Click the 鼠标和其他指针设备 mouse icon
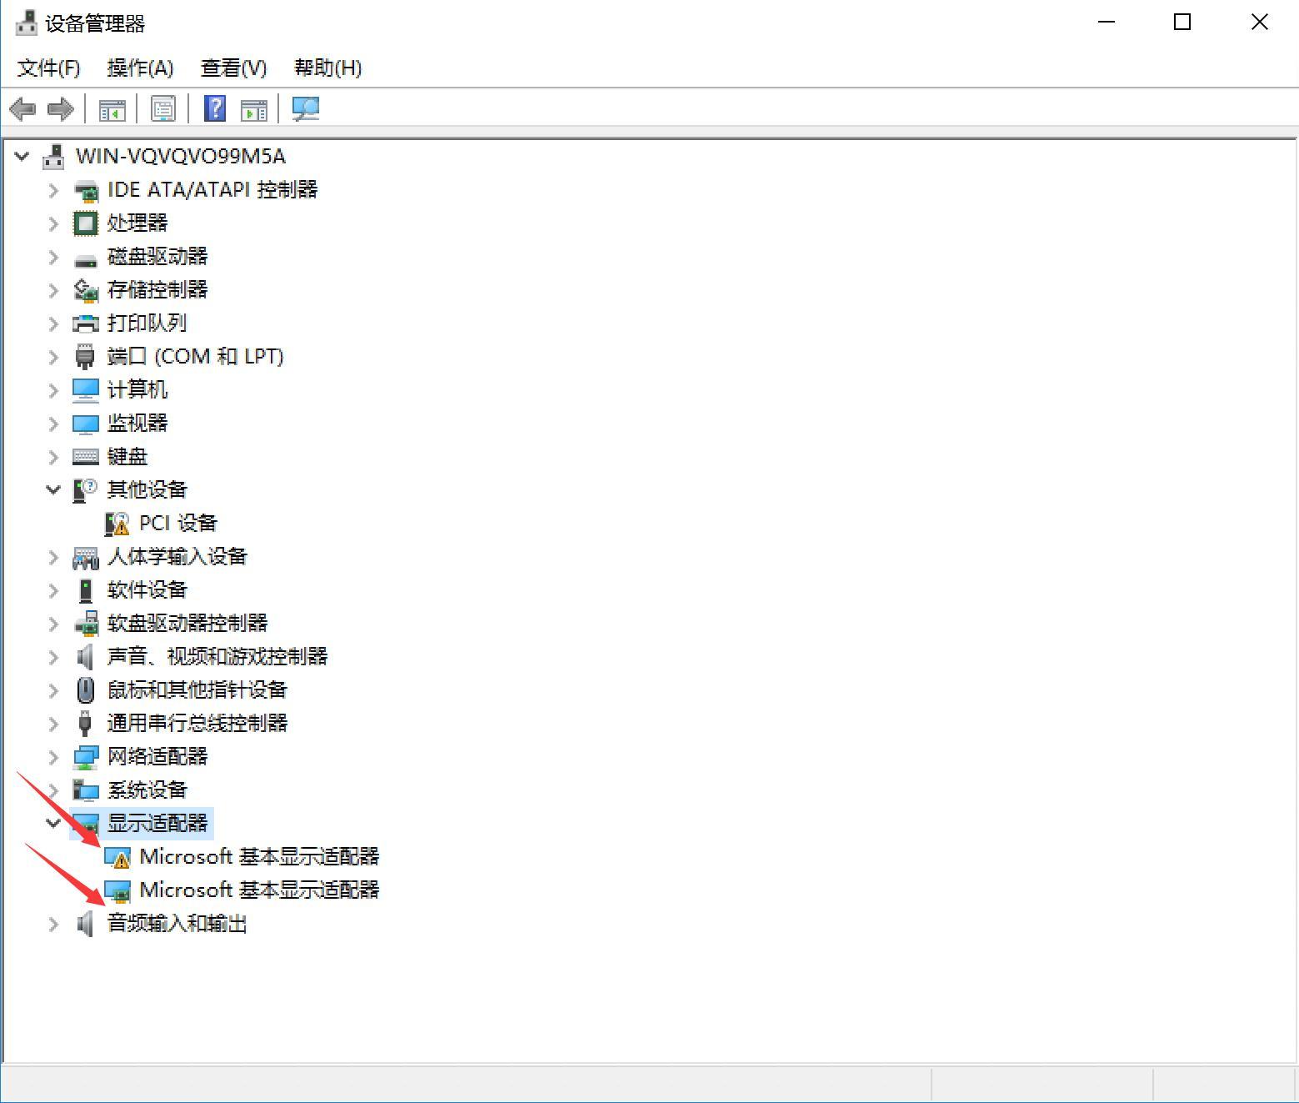Viewport: 1299px width, 1103px height. pos(85,690)
